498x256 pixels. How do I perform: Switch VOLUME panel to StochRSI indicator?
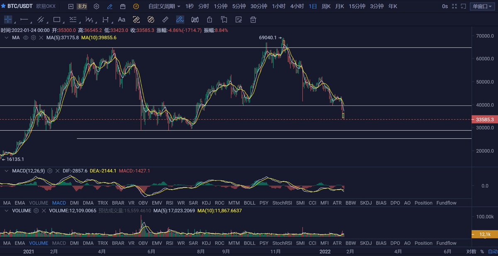(x=283, y=243)
